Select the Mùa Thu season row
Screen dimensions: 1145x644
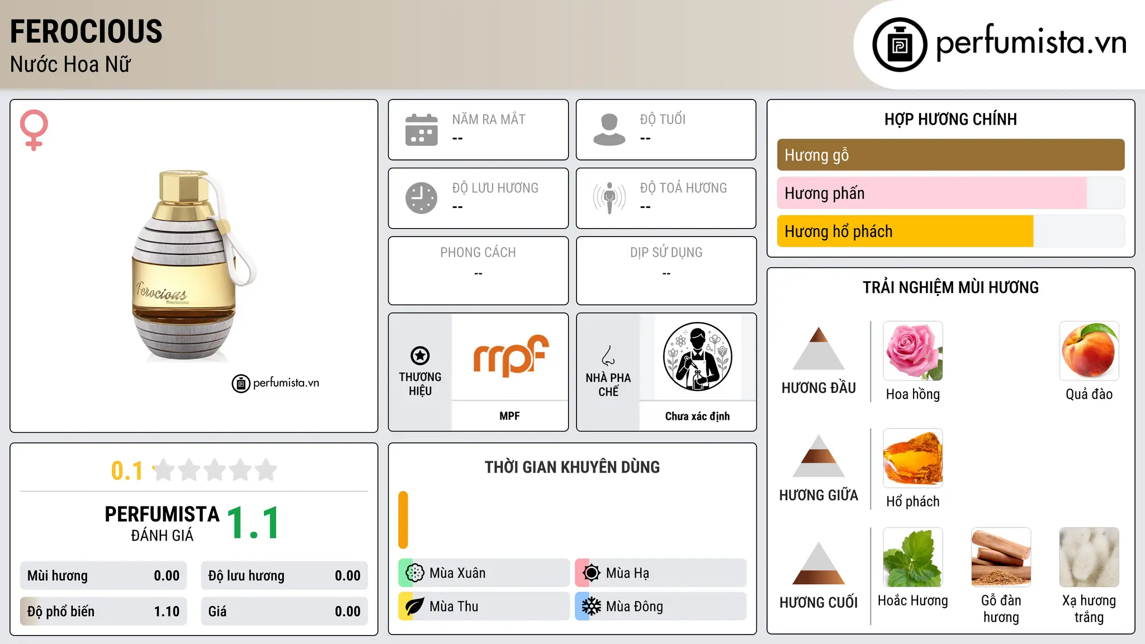(x=484, y=607)
